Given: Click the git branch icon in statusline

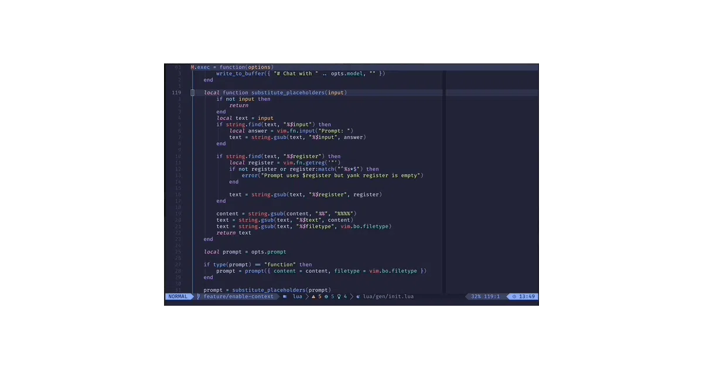Looking at the screenshot, I should click(199, 296).
